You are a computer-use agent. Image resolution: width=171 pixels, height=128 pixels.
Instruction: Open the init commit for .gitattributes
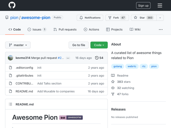tap(39, 75)
